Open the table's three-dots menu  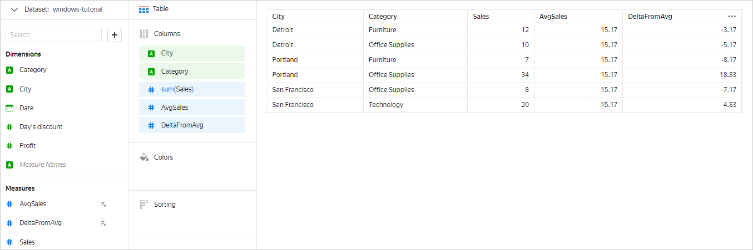click(731, 17)
